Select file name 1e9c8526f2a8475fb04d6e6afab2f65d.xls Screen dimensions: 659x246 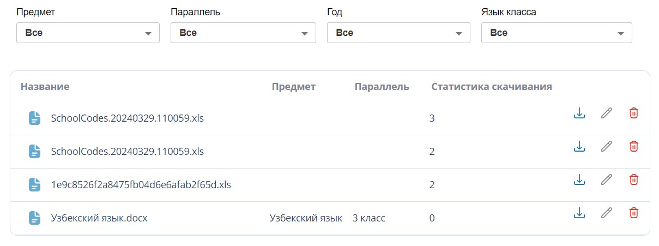coord(141,185)
